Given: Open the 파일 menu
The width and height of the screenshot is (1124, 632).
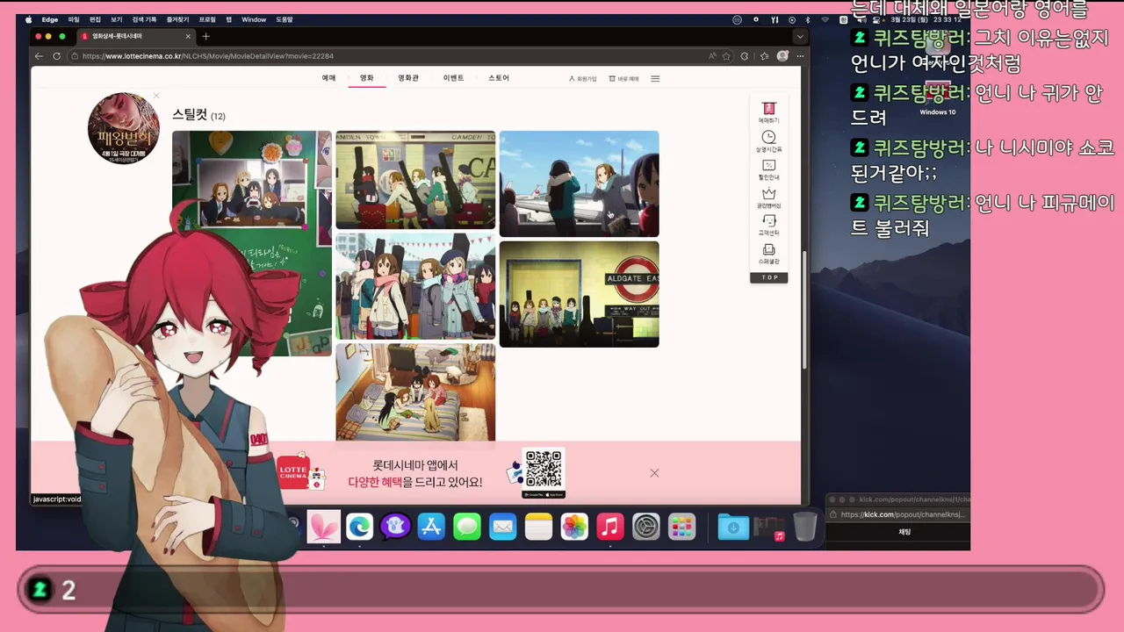Looking at the screenshot, I should pos(74,19).
